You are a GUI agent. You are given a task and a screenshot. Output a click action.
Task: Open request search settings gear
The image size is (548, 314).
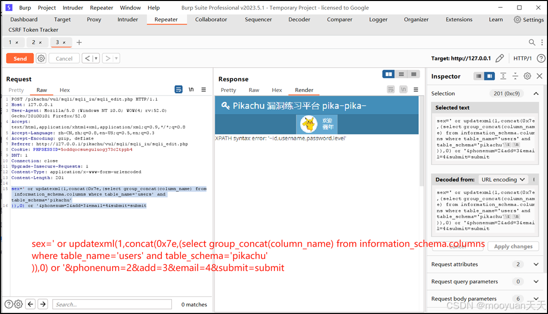click(x=19, y=304)
